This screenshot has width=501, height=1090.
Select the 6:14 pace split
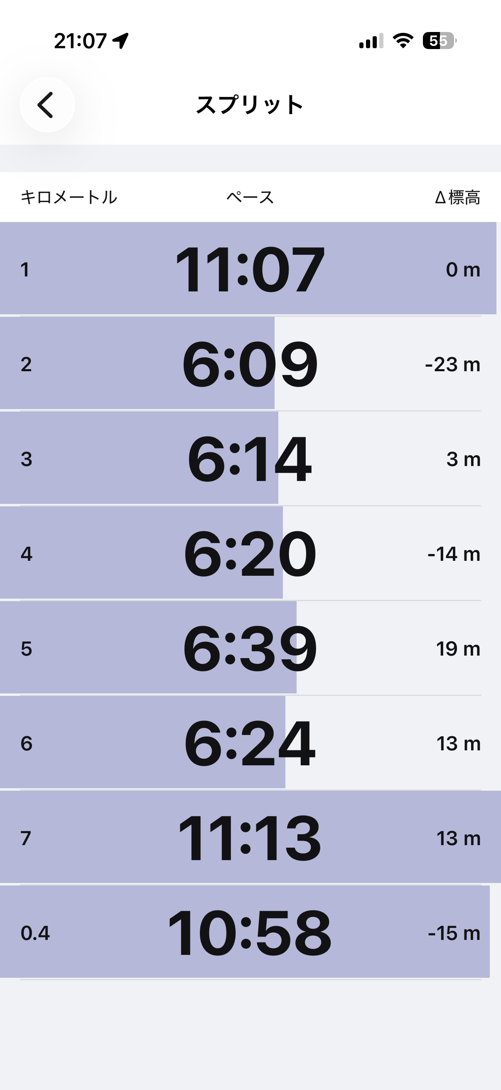tap(250, 459)
